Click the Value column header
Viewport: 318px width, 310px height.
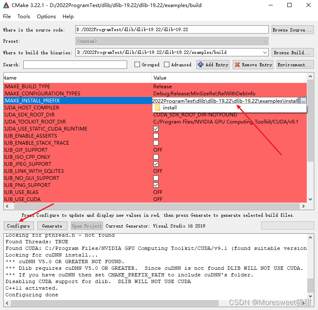(x=229, y=78)
